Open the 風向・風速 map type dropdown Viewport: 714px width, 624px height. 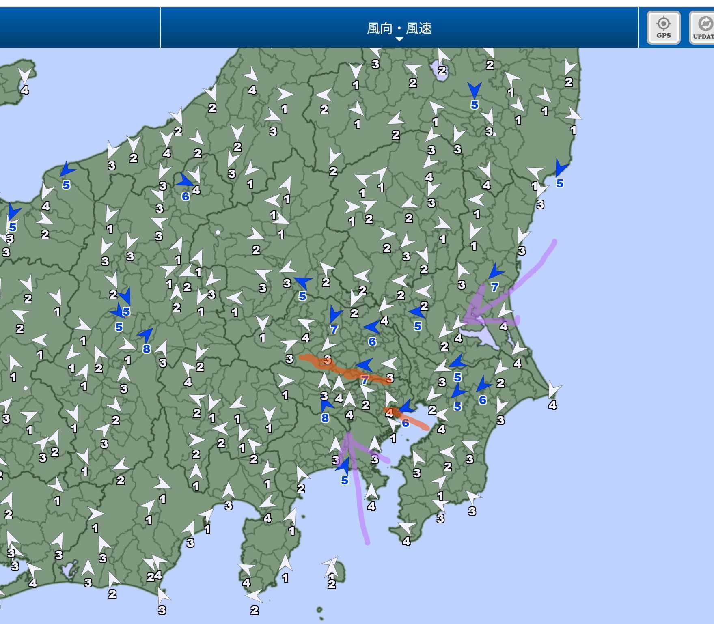click(x=399, y=29)
